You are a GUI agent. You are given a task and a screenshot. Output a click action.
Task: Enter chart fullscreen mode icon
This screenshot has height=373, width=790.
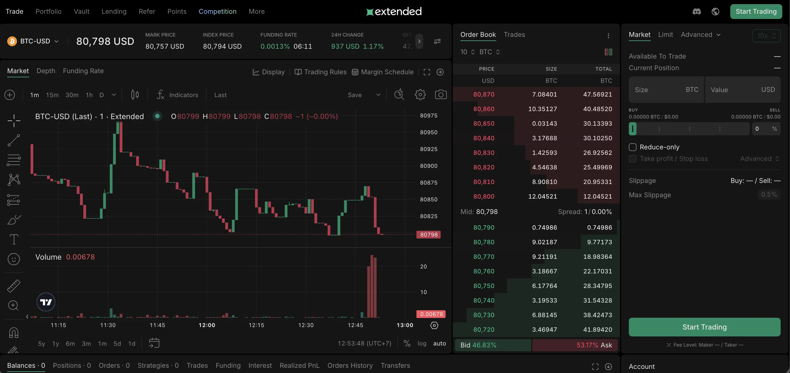tap(427, 72)
